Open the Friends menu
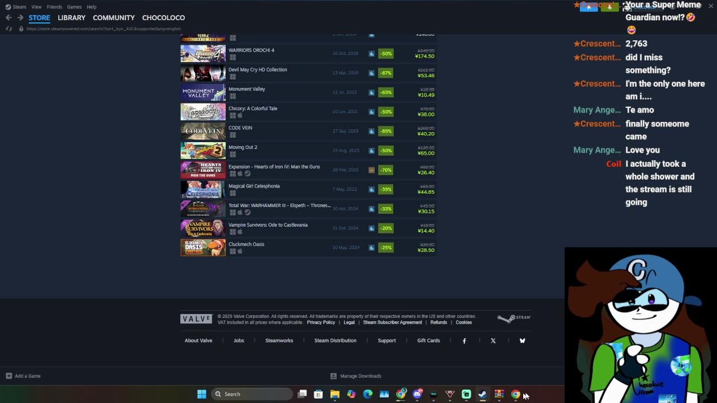Viewport: 717px width, 403px height. [54, 7]
